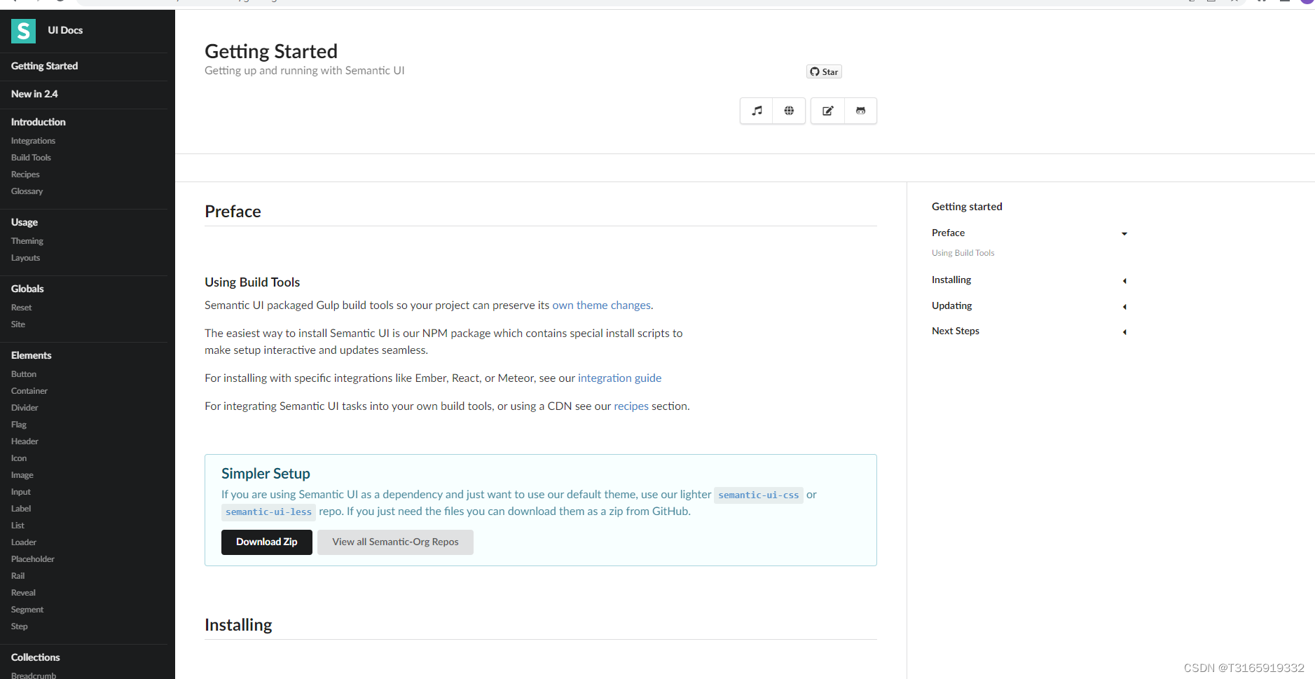Open the Header element docs

[x=25, y=441]
